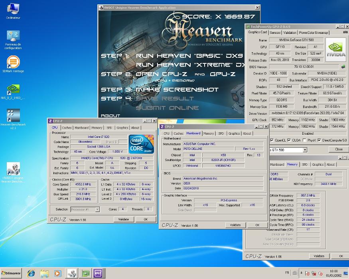Launch the Heaven Benchmark v2.1 shortcut

13,119
